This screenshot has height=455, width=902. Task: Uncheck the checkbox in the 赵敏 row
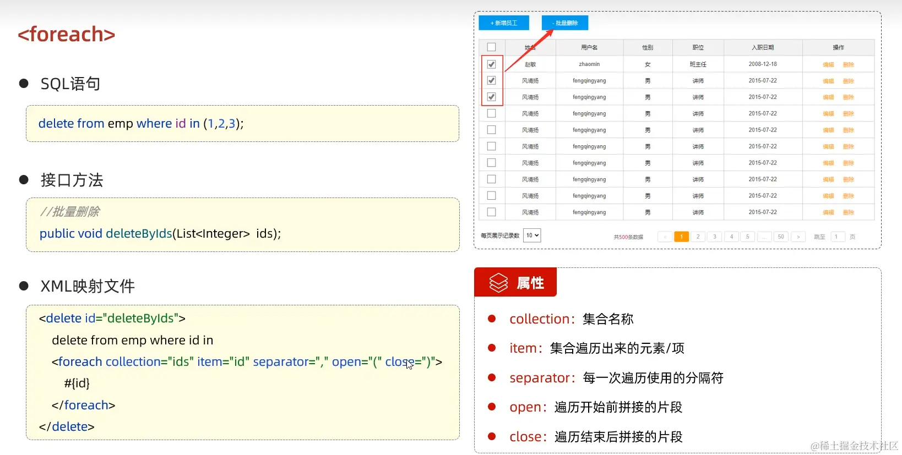click(x=492, y=64)
